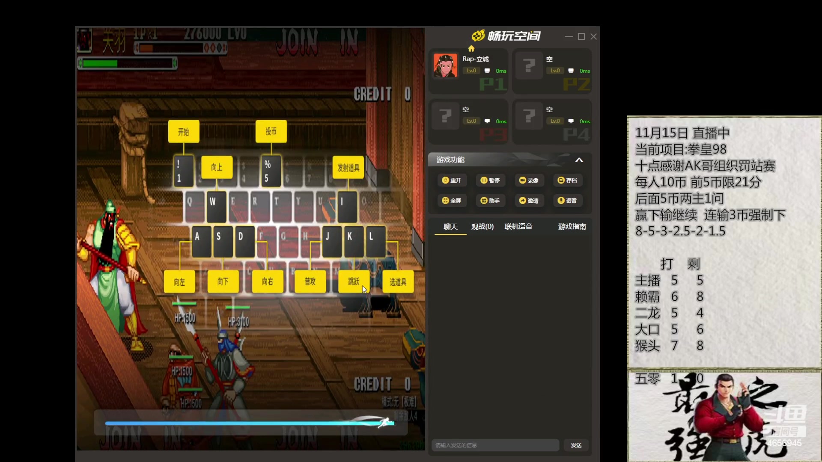Click the Lv.0 badge of Rap-立诚
The width and height of the screenshot is (822, 462).
tap(471, 71)
